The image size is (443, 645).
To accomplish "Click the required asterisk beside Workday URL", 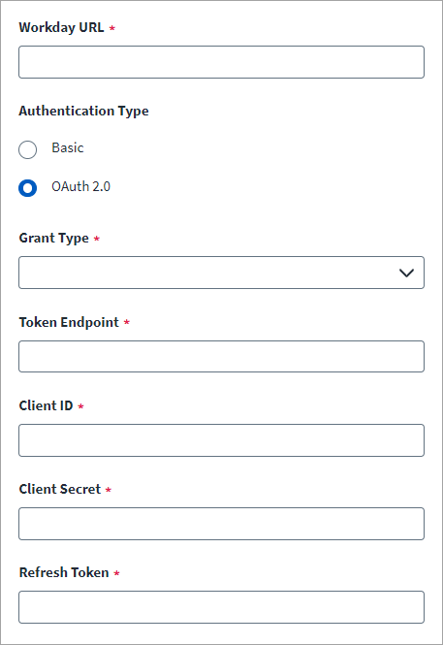I will click(x=112, y=28).
